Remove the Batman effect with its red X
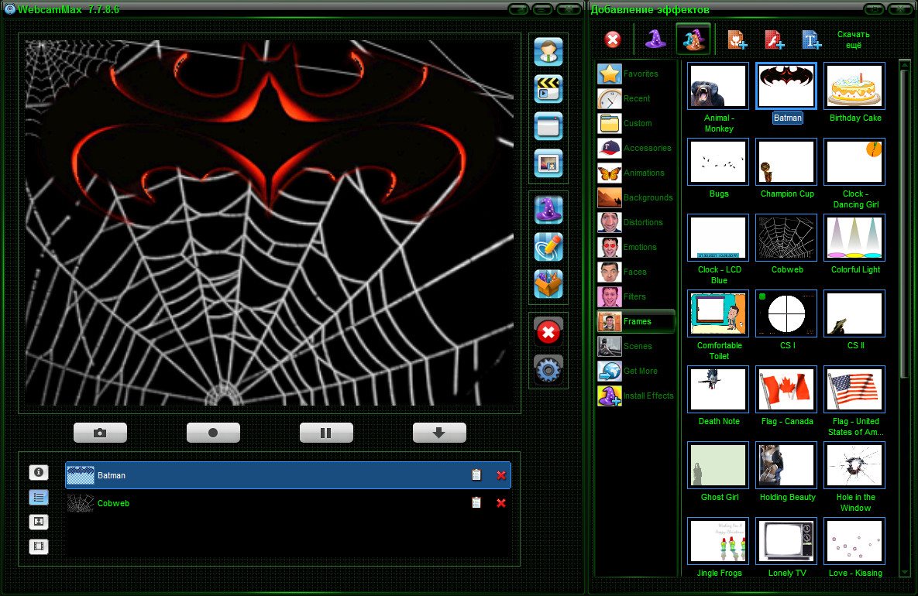This screenshot has width=918, height=596. click(x=501, y=475)
